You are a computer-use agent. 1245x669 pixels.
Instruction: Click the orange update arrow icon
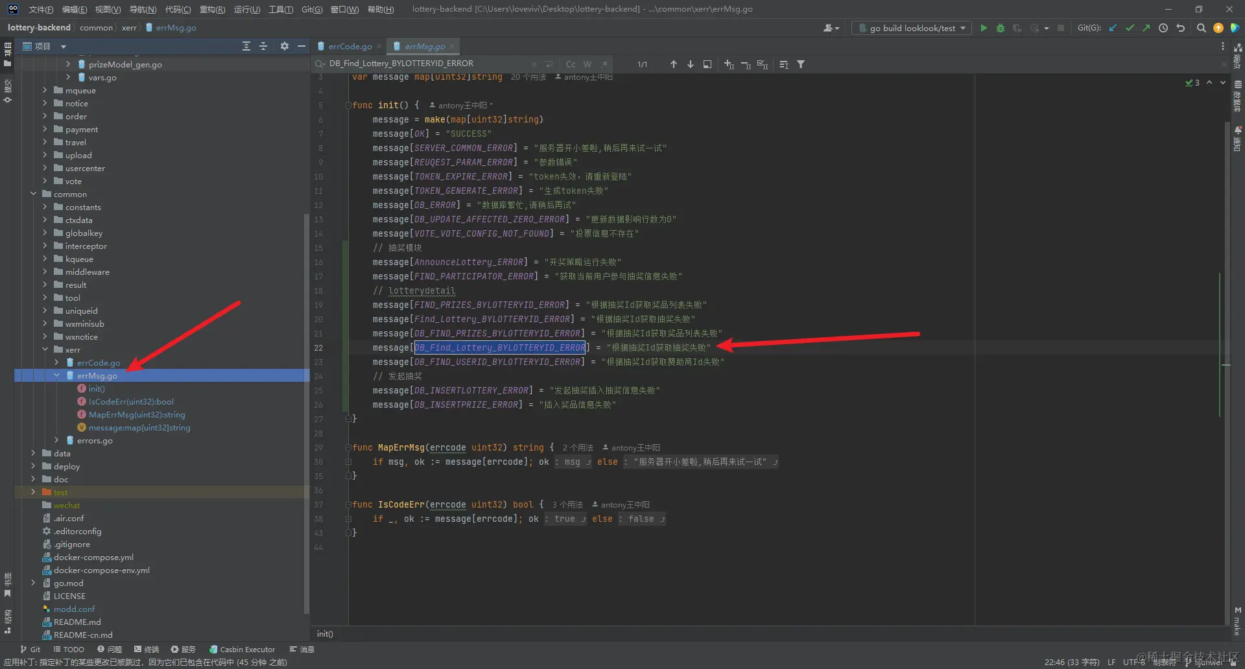point(1218,28)
